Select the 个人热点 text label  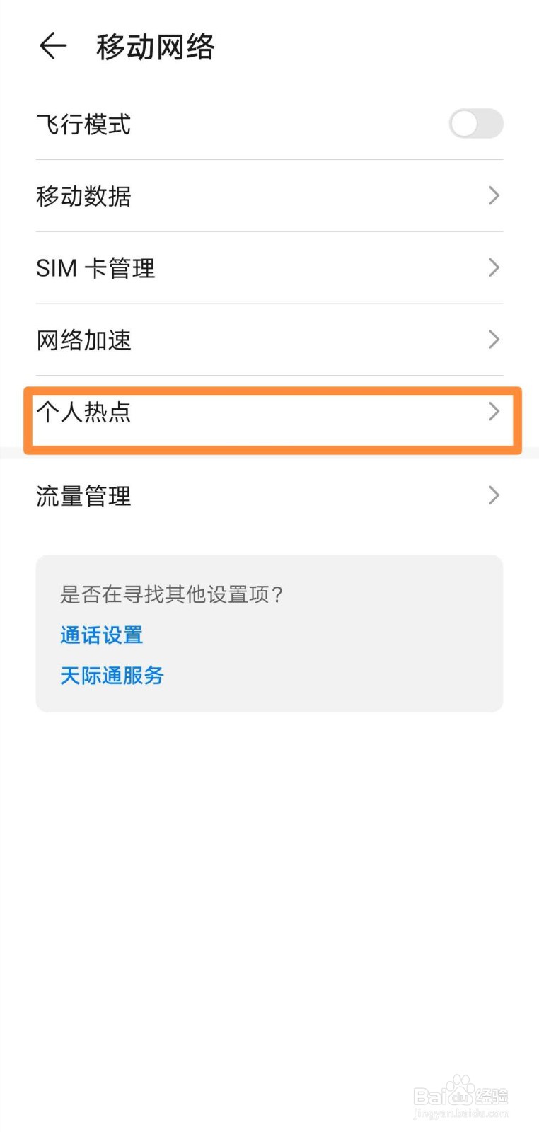pyautogui.click(x=83, y=412)
